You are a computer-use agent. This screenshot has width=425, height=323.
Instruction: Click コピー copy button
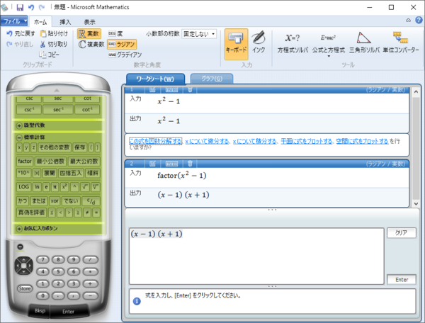click(x=49, y=55)
